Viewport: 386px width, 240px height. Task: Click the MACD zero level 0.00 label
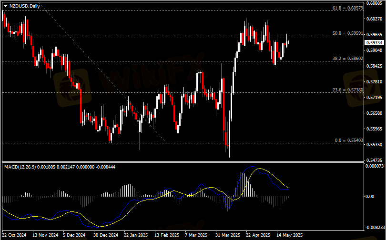click(370, 196)
